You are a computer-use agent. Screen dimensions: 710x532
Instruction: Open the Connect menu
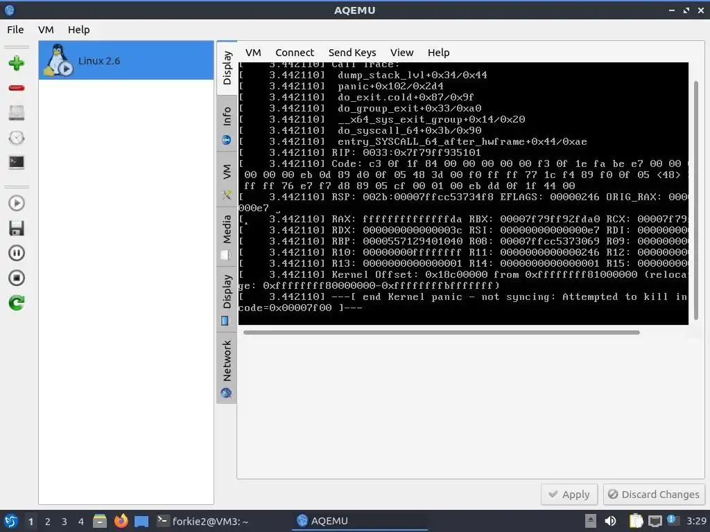tap(294, 53)
